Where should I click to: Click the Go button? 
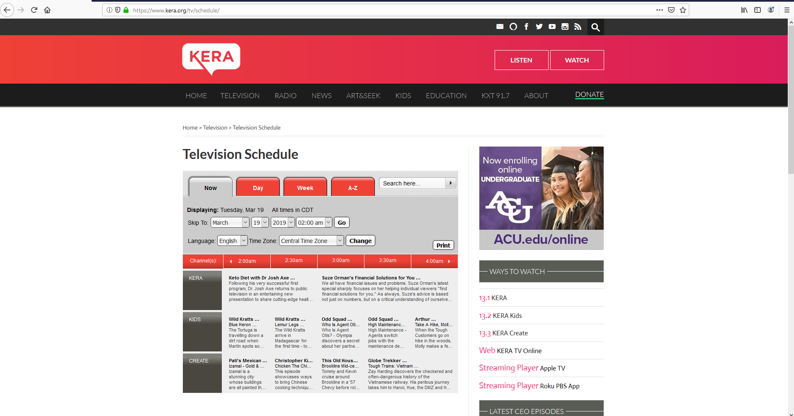click(341, 222)
